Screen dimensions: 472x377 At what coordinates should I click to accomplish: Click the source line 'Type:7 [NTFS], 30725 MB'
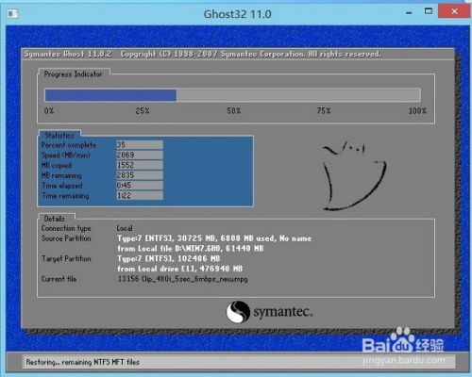214,238
